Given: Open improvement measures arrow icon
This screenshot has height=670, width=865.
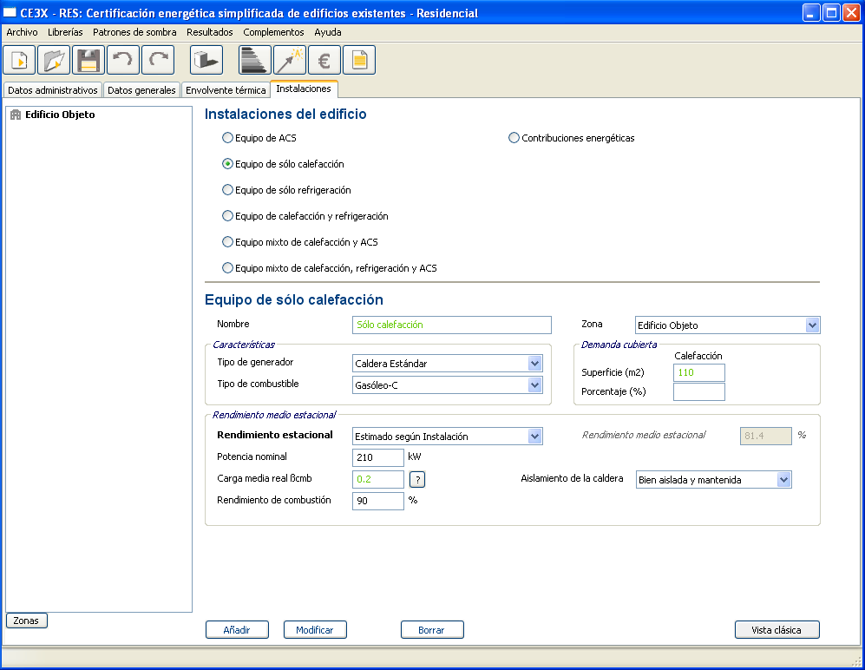Looking at the screenshot, I should [290, 61].
